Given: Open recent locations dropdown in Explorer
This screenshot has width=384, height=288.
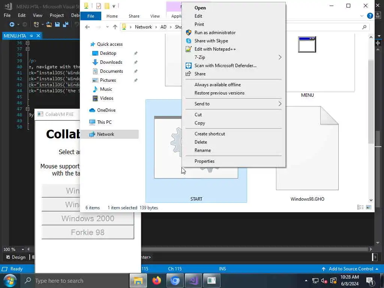Looking at the screenshot, I should pyautogui.click(x=107, y=27).
